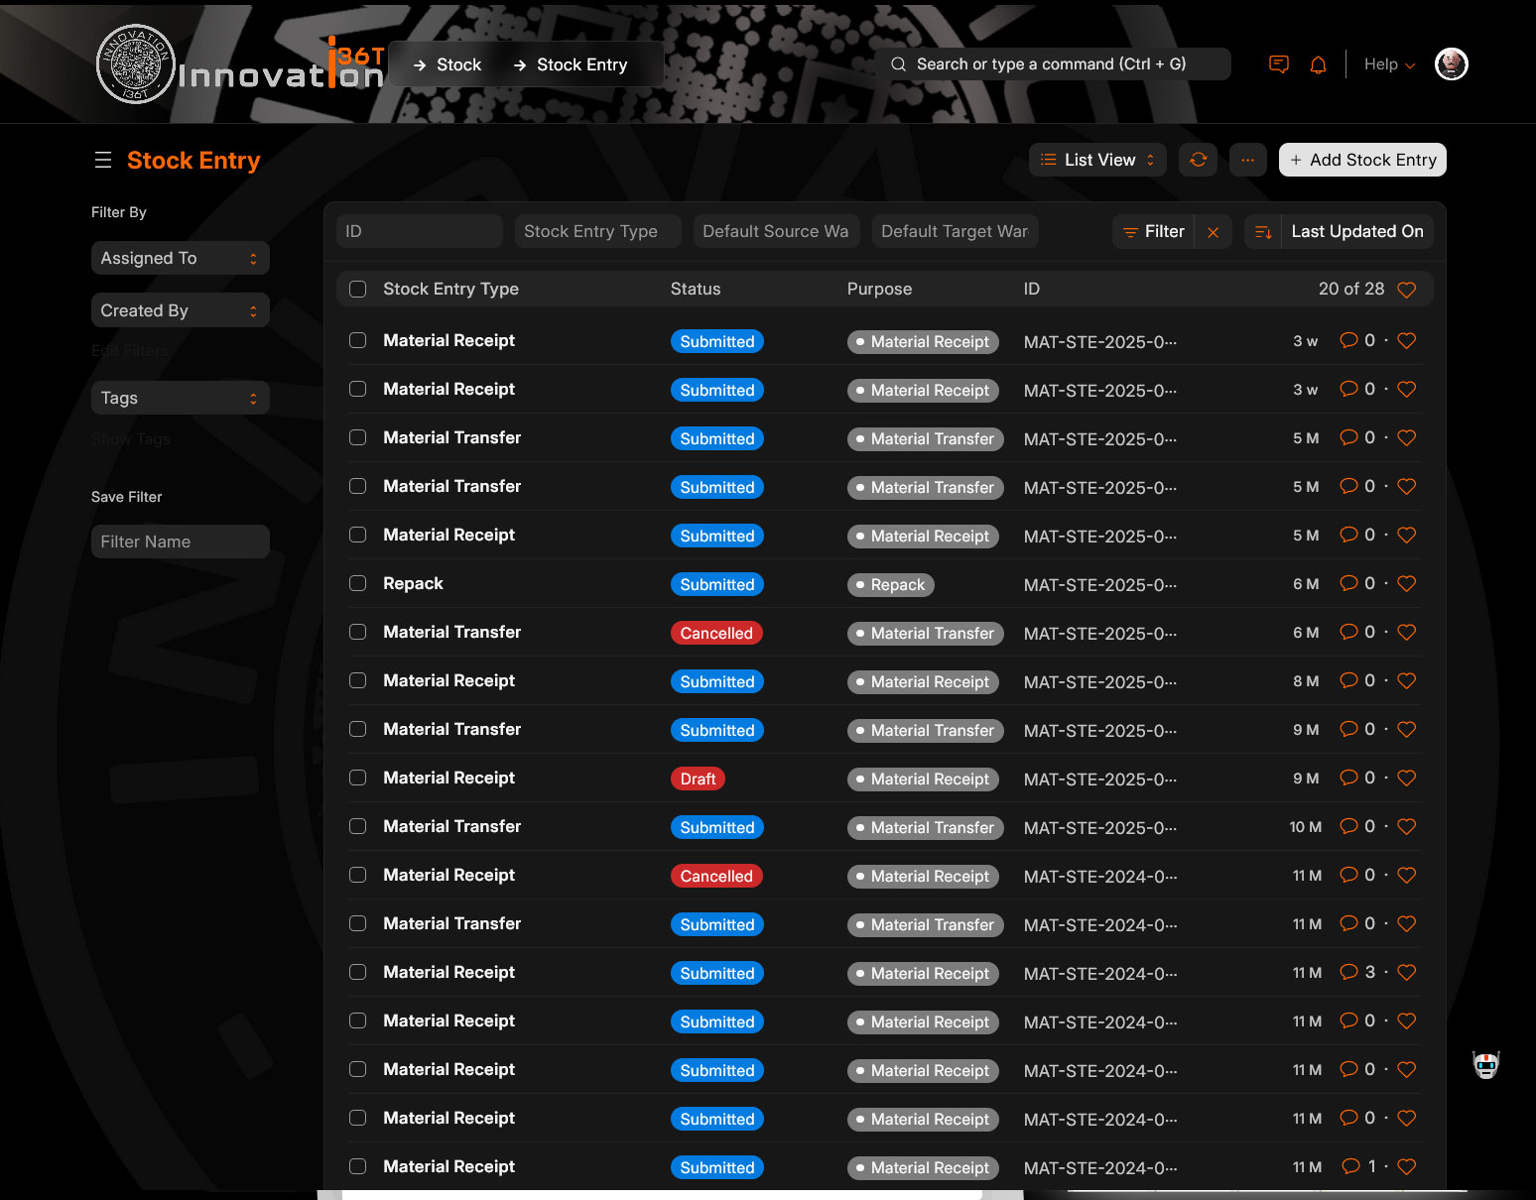Image resolution: width=1536 pixels, height=1200 pixels.
Task: Toggle the sidebar hamburger icon
Action: pos(103,160)
